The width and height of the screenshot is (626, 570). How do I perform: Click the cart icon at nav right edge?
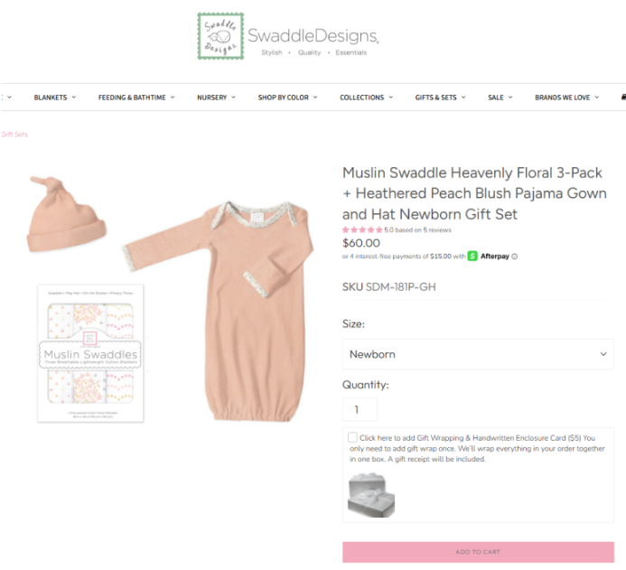click(623, 97)
